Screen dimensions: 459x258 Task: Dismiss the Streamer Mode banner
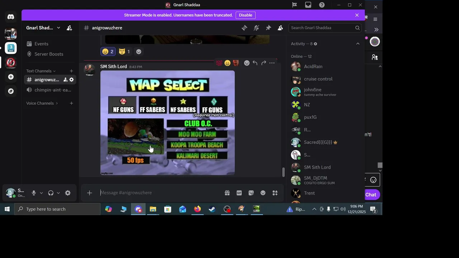point(357,15)
